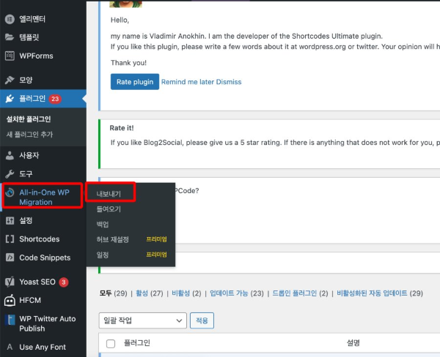The image size is (440, 357).
Task: Open Code Snippets sidebar menu
Action: pos(43,258)
